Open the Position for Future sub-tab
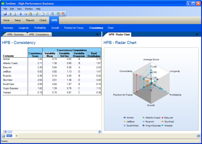The image size is (202, 144). click(74, 28)
